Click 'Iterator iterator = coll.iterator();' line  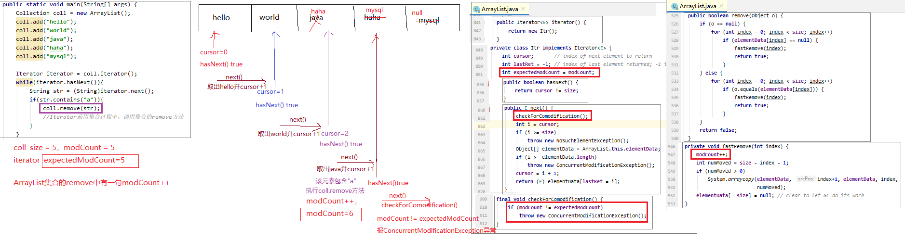click(x=76, y=74)
